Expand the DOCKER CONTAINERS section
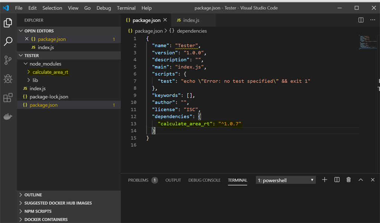Viewport: 380px width, 223px height. (x=46, y=219)
